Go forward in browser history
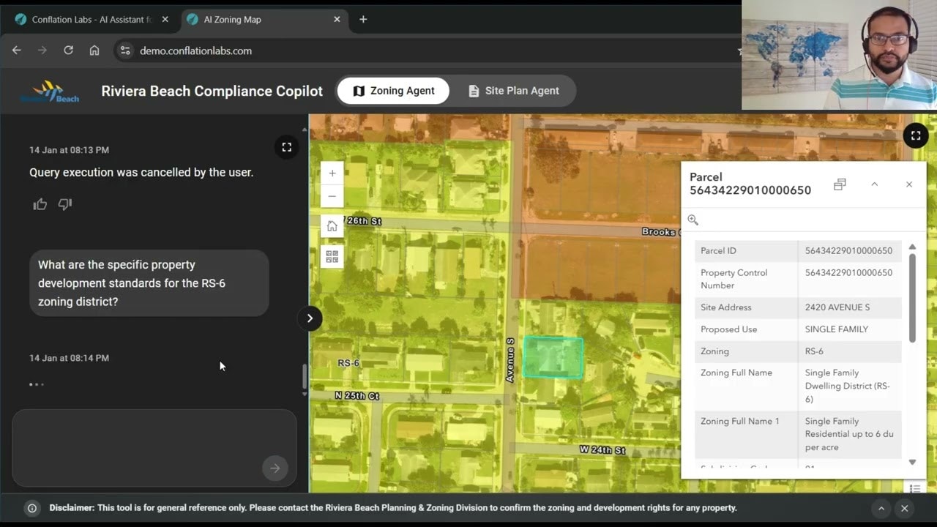The width and height of the screenshot is (937, 527). [x=42, y=51]
